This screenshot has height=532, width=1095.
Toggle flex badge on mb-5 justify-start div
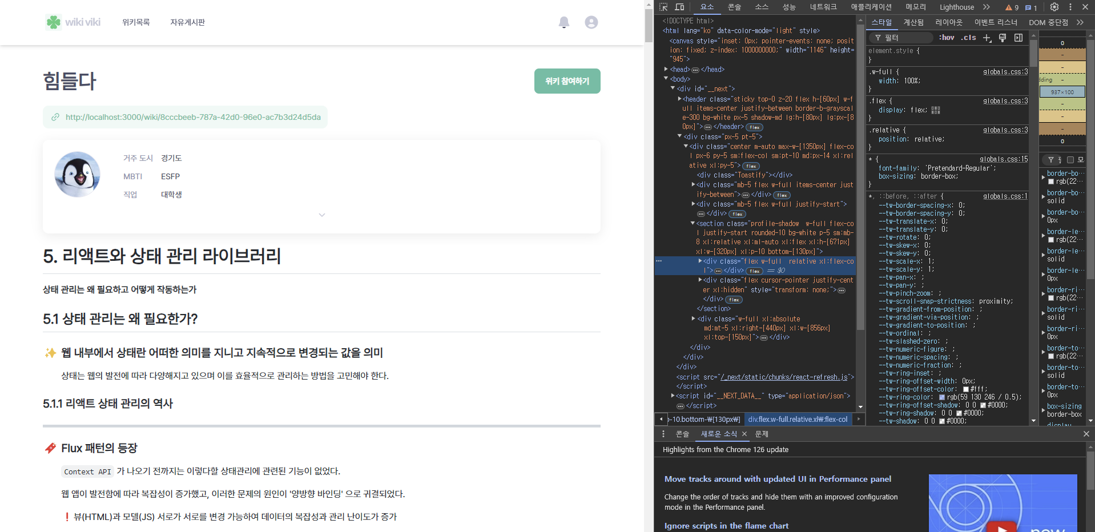[x=737, y=214]
